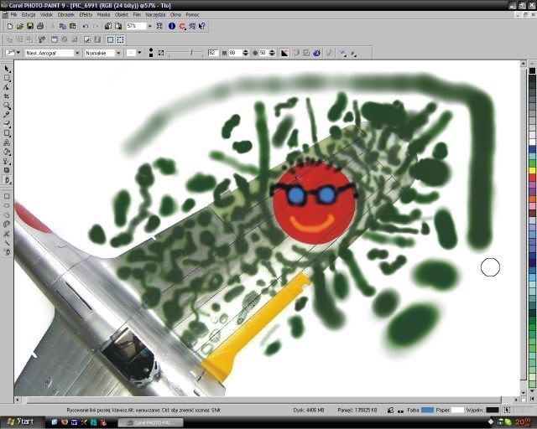Click the blue info icon in toolbar
This screenshot has height=429, width=537.
pyautogui.click(x=172, y=26)
